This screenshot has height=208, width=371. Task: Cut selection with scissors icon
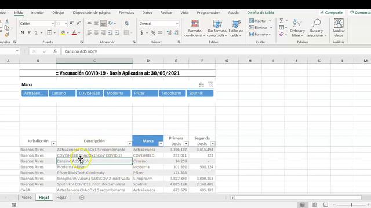pyautogui.click(x=7, y=21)
